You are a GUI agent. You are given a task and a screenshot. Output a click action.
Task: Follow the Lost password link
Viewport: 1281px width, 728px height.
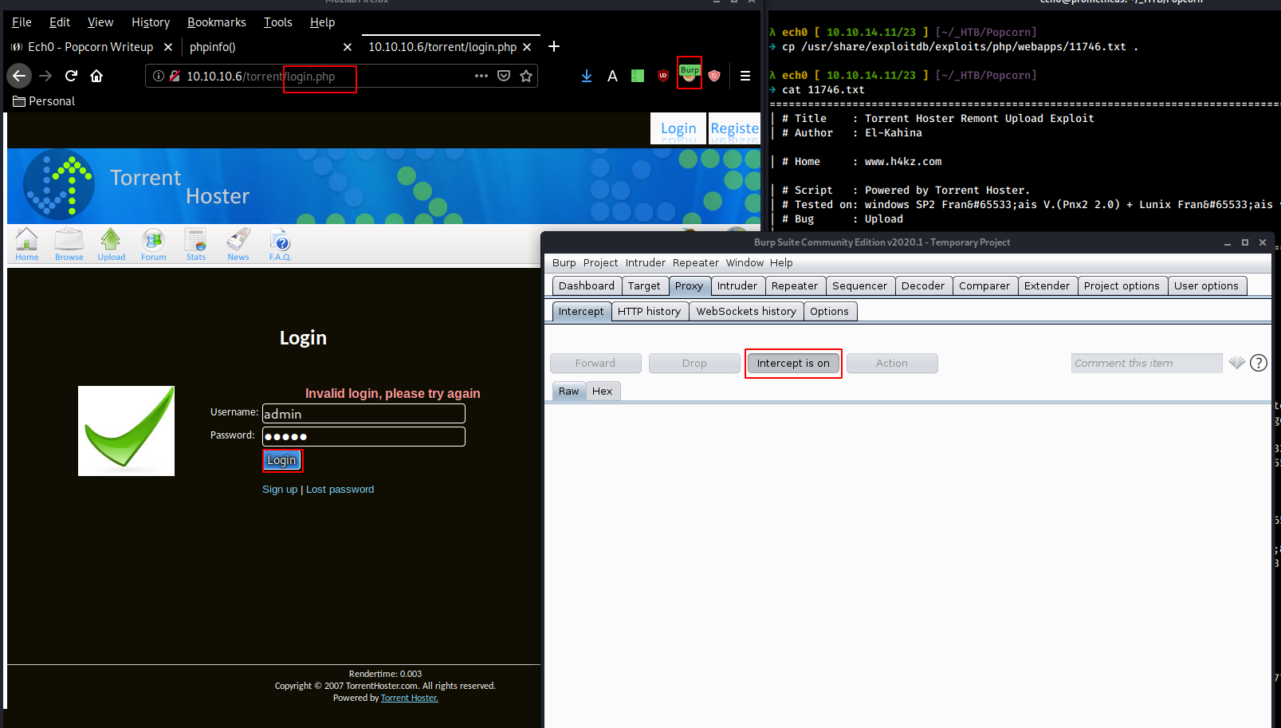[x=340, y=490]
